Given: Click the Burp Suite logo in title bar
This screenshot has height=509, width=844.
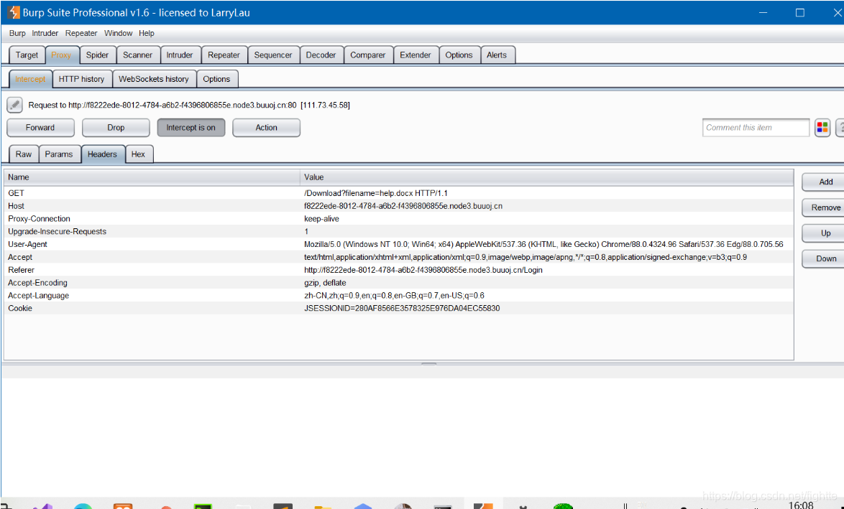Looking at the screenshot, I should click(13, 12).
